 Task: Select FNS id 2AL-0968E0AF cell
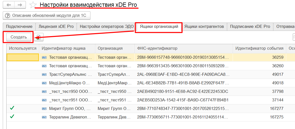[x=184, y=75]
